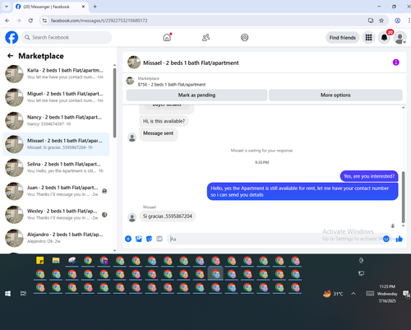Screen dimensions: 411x330
Task: Click 'Hi, is this available?' message
Action: click(164, 121)
